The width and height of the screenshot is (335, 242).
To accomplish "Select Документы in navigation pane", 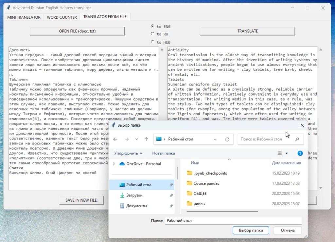I will click(x=142, y=206).
